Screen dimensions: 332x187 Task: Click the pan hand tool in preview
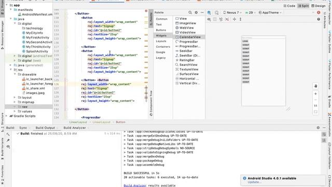315,86
